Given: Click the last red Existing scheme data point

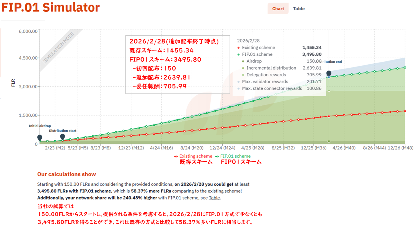Looking at the screenshot, I should click(x=405, y=111).
